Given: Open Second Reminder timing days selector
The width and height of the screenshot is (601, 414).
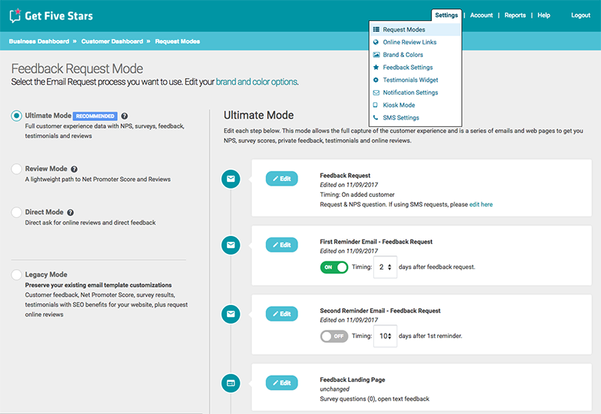Looking at the screenshot, I should tap(385, 336).
